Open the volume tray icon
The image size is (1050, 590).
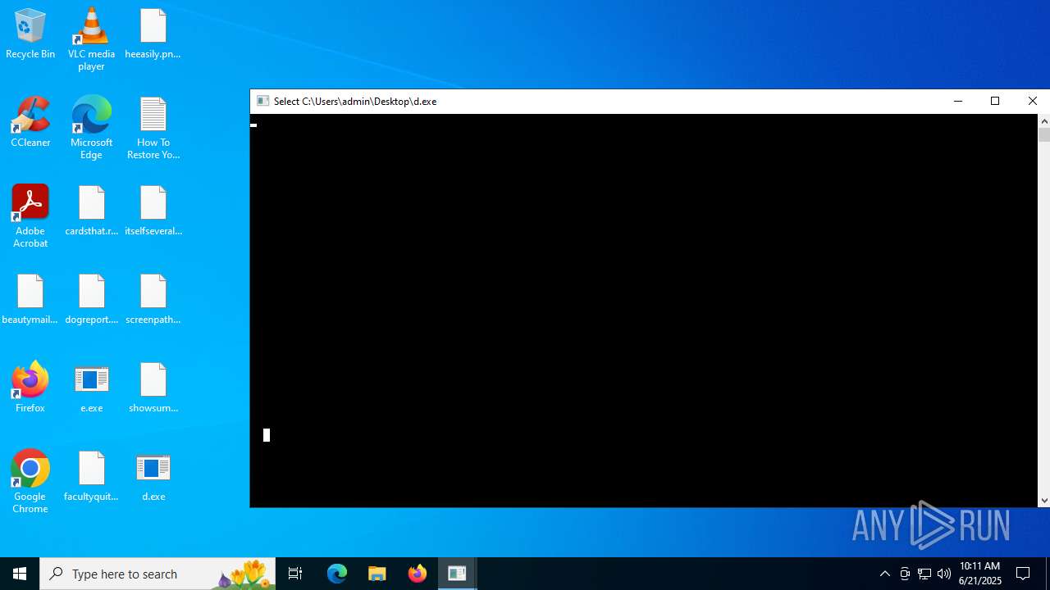944,574
